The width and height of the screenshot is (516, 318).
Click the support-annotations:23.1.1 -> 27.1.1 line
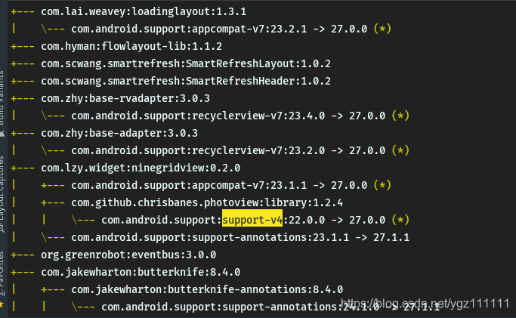coord(240,237)
